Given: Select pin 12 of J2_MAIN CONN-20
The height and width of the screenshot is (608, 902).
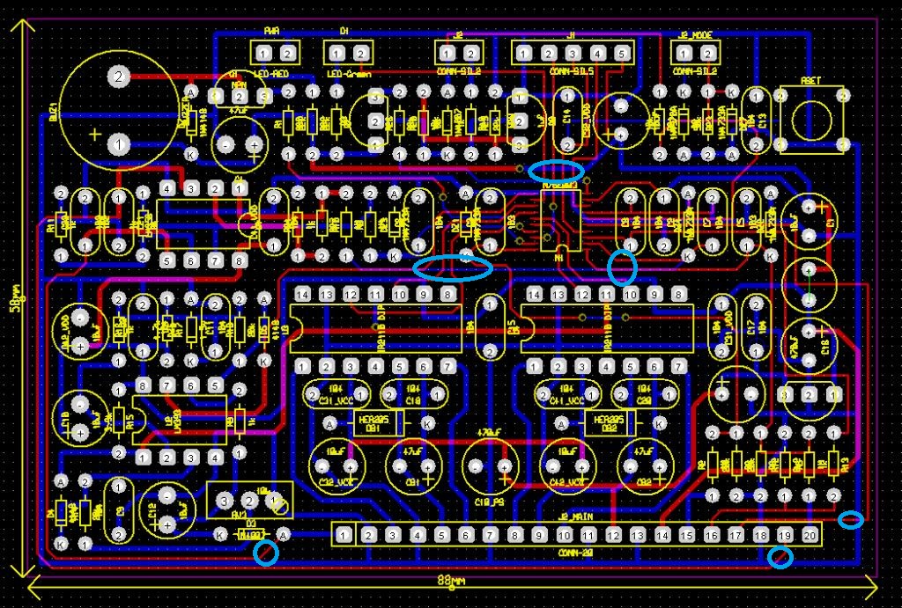Looking at the screenshot, I should click(613, 536).
